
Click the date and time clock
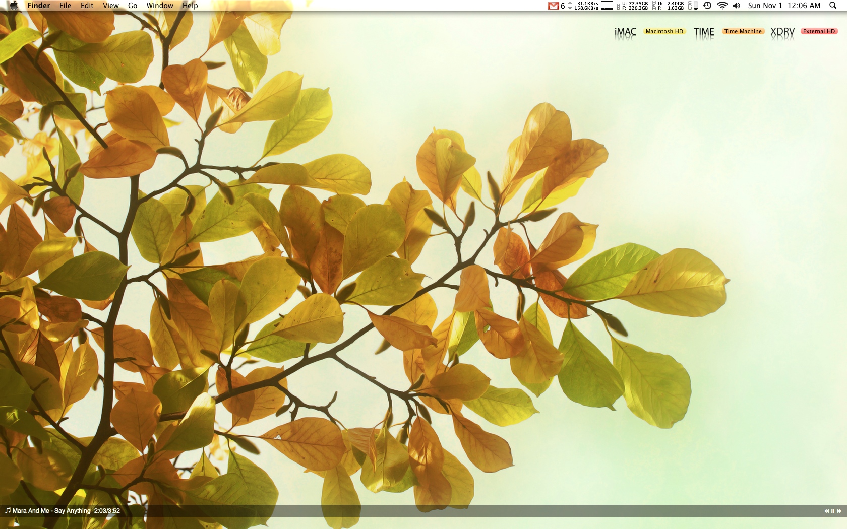[x=784, y=6]
